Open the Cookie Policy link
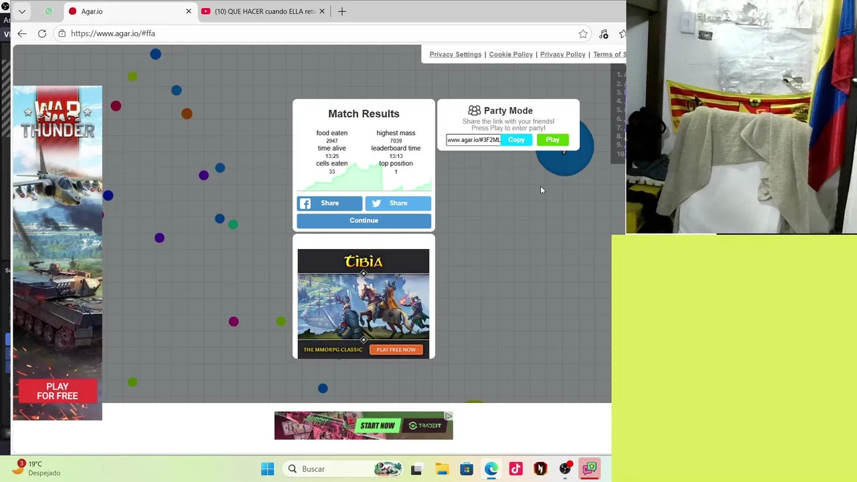The height and width of the screenshot is (482, 857). pyautogui.click(x=511, y=54)
